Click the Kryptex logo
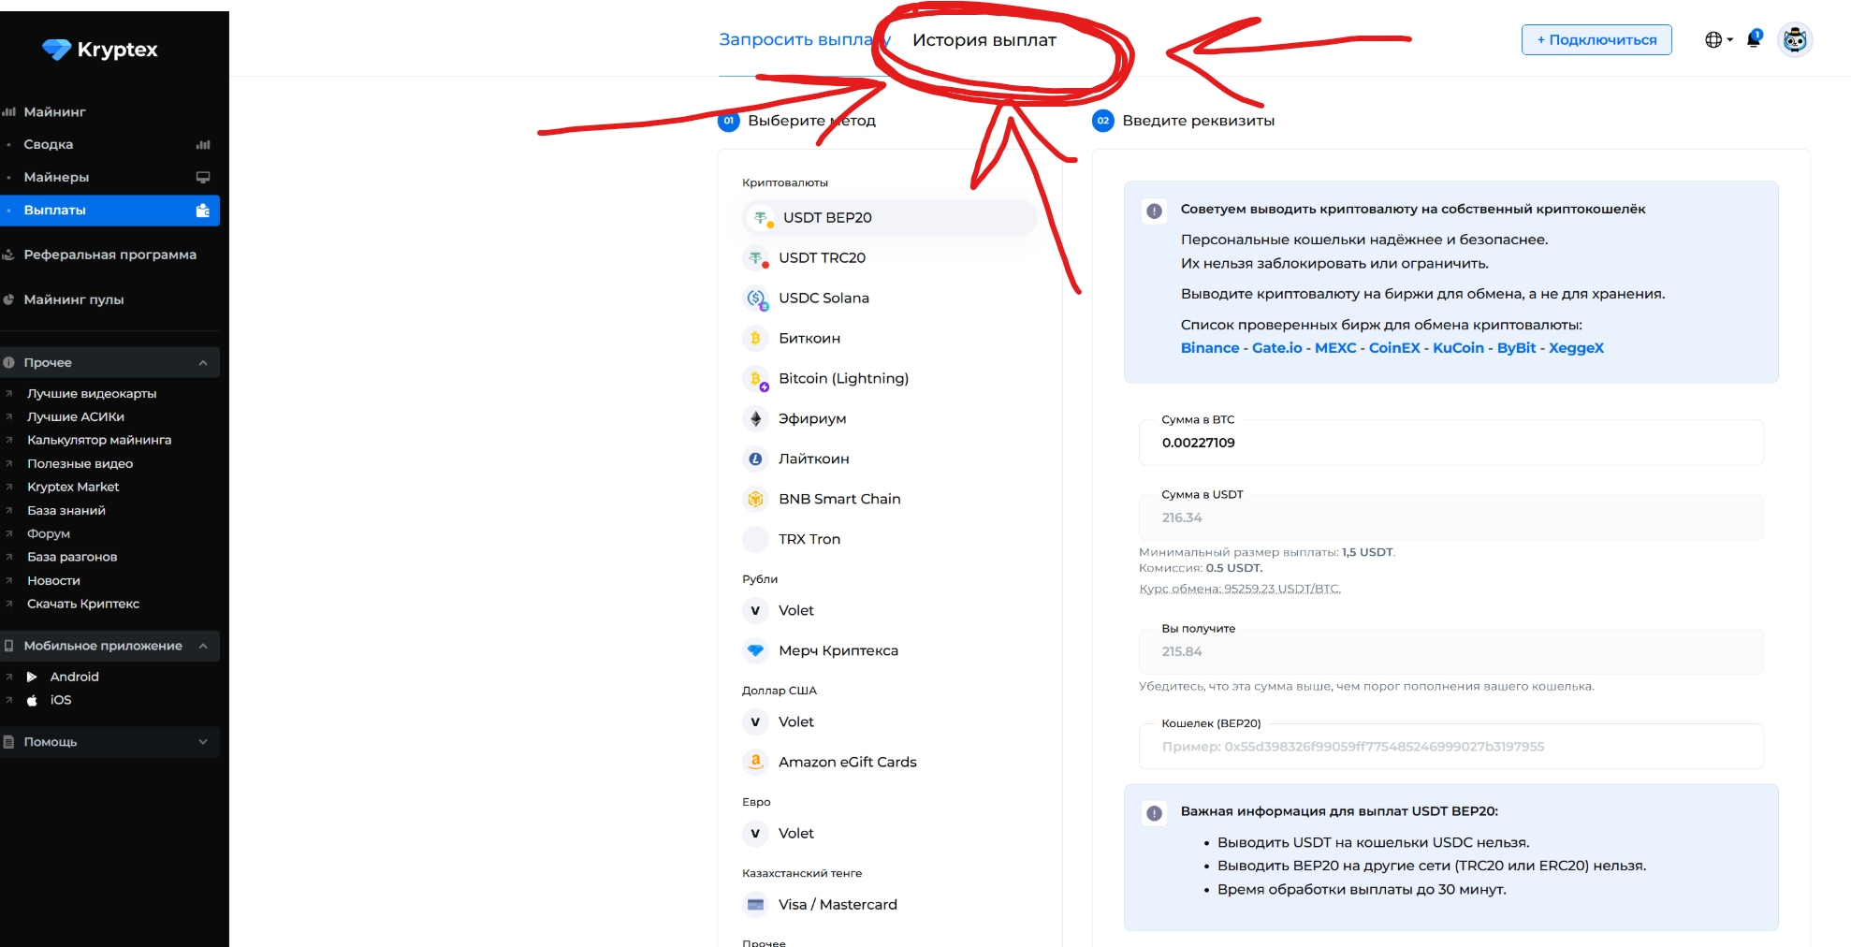Screen dimensions: 1851x947 100,50
